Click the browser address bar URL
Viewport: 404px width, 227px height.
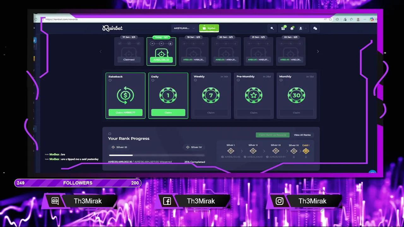[x=62, y=19]
